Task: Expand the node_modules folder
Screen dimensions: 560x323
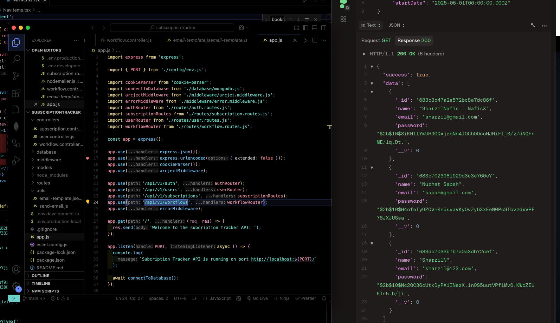Action: point(54,175)
